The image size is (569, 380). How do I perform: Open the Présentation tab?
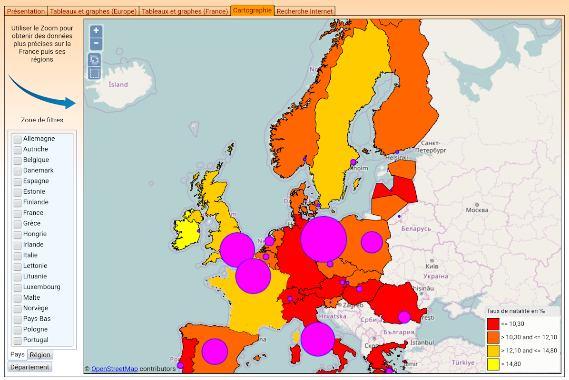26,11
